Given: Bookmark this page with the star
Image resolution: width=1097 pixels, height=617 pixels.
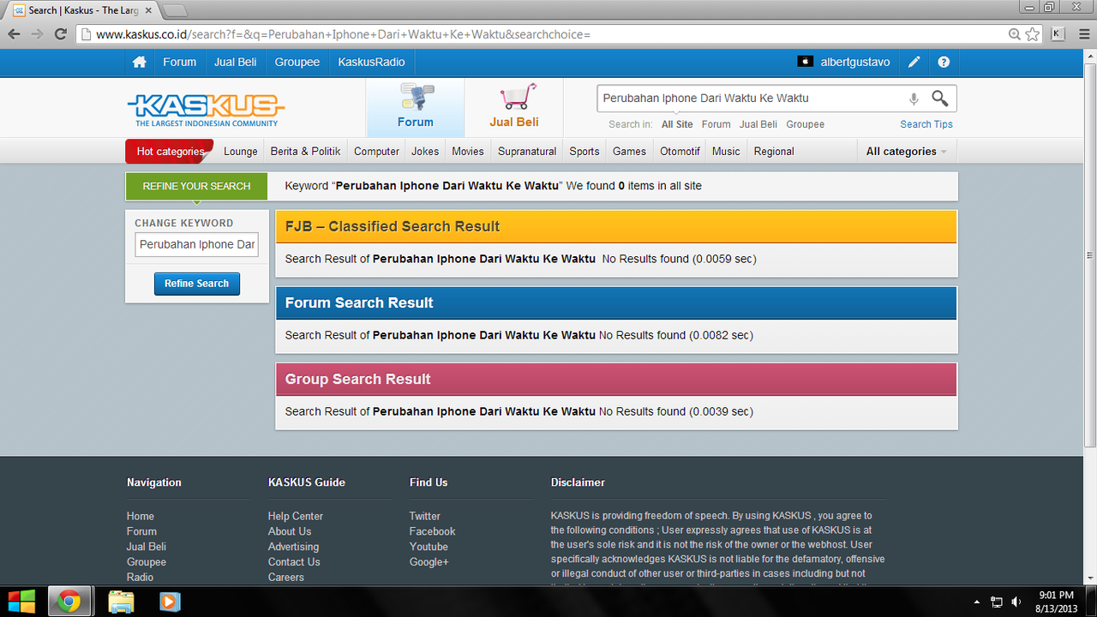Looking at the screenshot, I should coord(1033,34).
